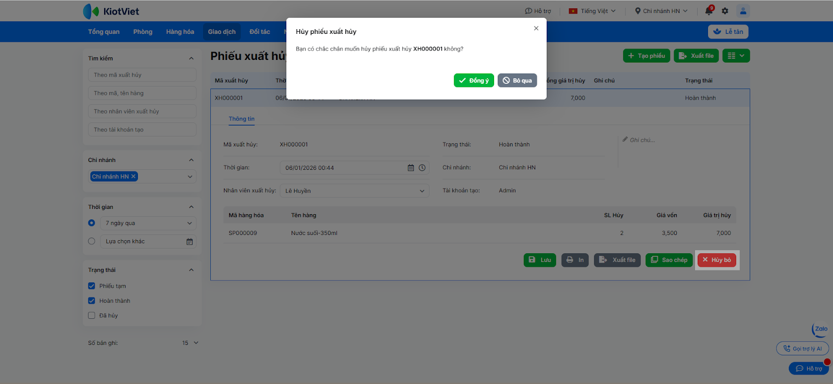Dismiss with the Bỏ qua button
833x384 pixels.
tap(517, 80)
